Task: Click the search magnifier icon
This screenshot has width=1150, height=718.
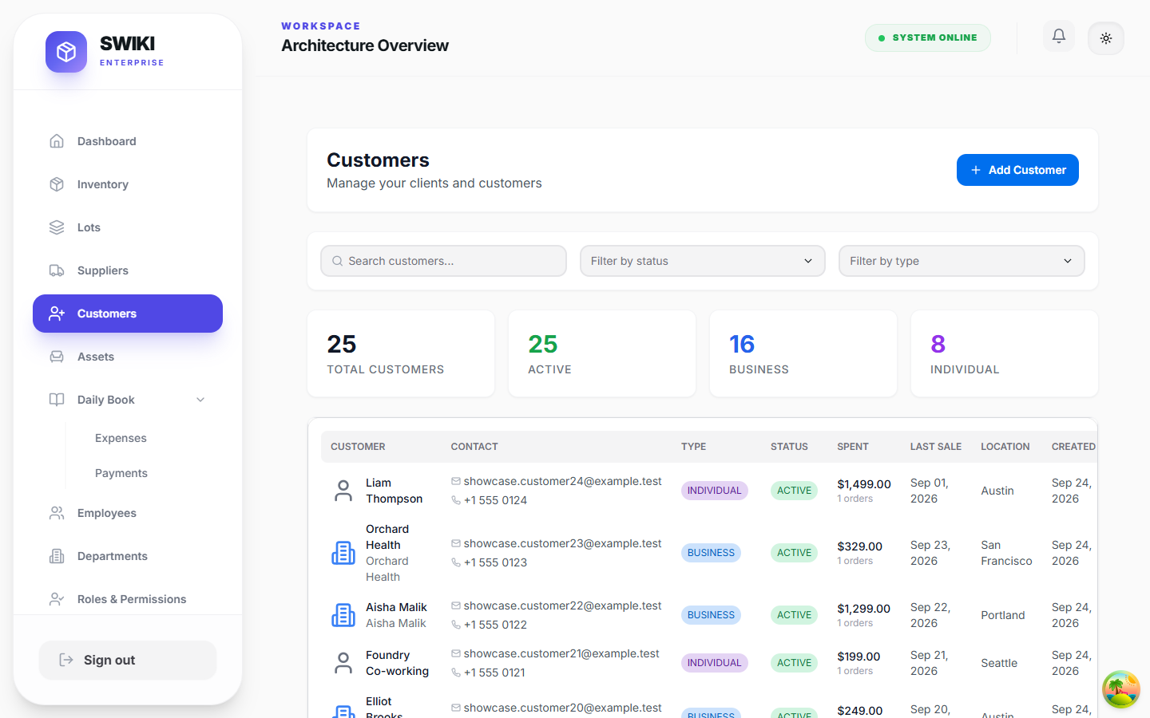Action: (x=338, y=261)
